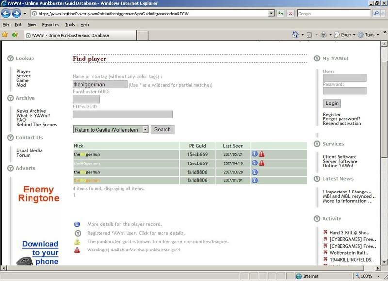The image size is (388, 281).
Task: Open the search provider options dropdown arrow
Action: coord(383,14)
